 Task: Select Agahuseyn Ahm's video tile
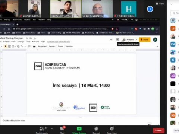(66, 9)
